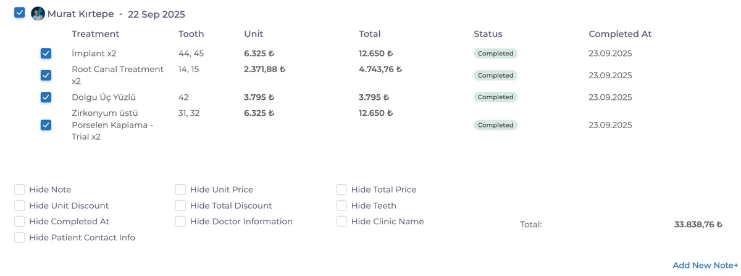Click Murat Kırtepe's avatar photo

(x=38, y=14)
